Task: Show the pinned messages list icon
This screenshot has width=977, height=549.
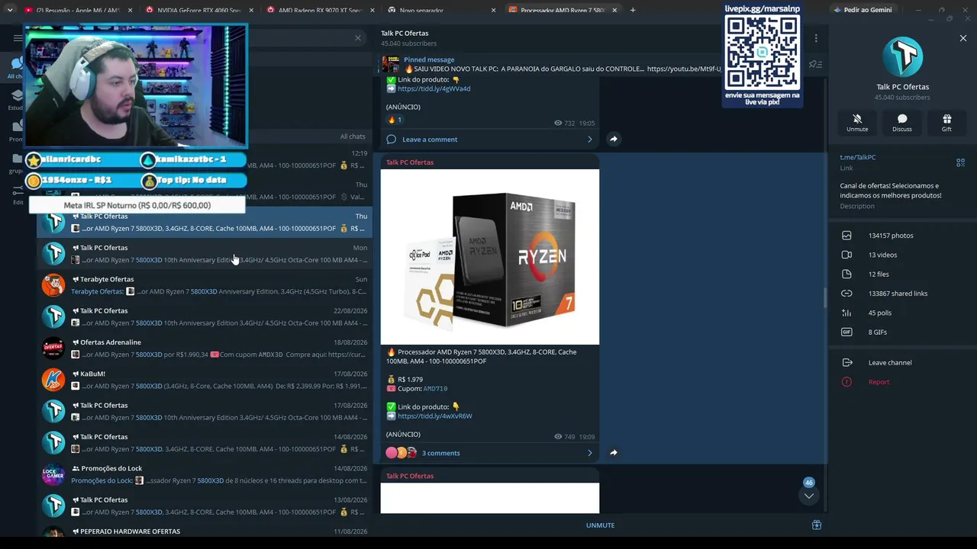Action: (x=815, y=64)
